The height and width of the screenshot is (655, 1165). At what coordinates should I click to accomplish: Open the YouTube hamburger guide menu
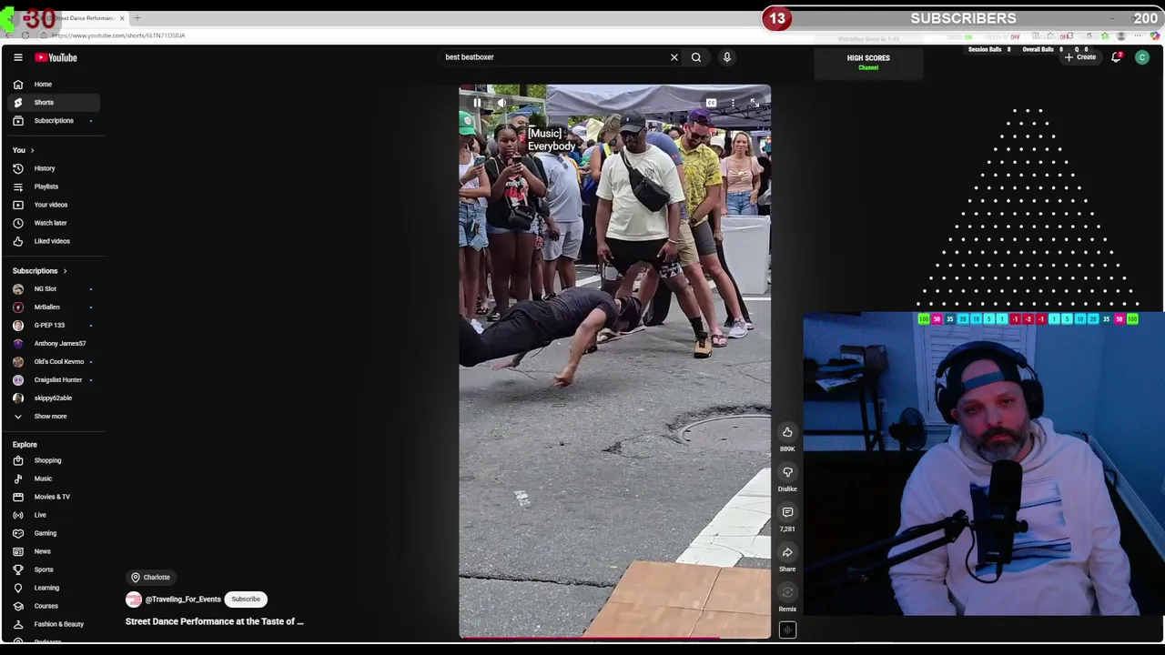tap(17, 57)
